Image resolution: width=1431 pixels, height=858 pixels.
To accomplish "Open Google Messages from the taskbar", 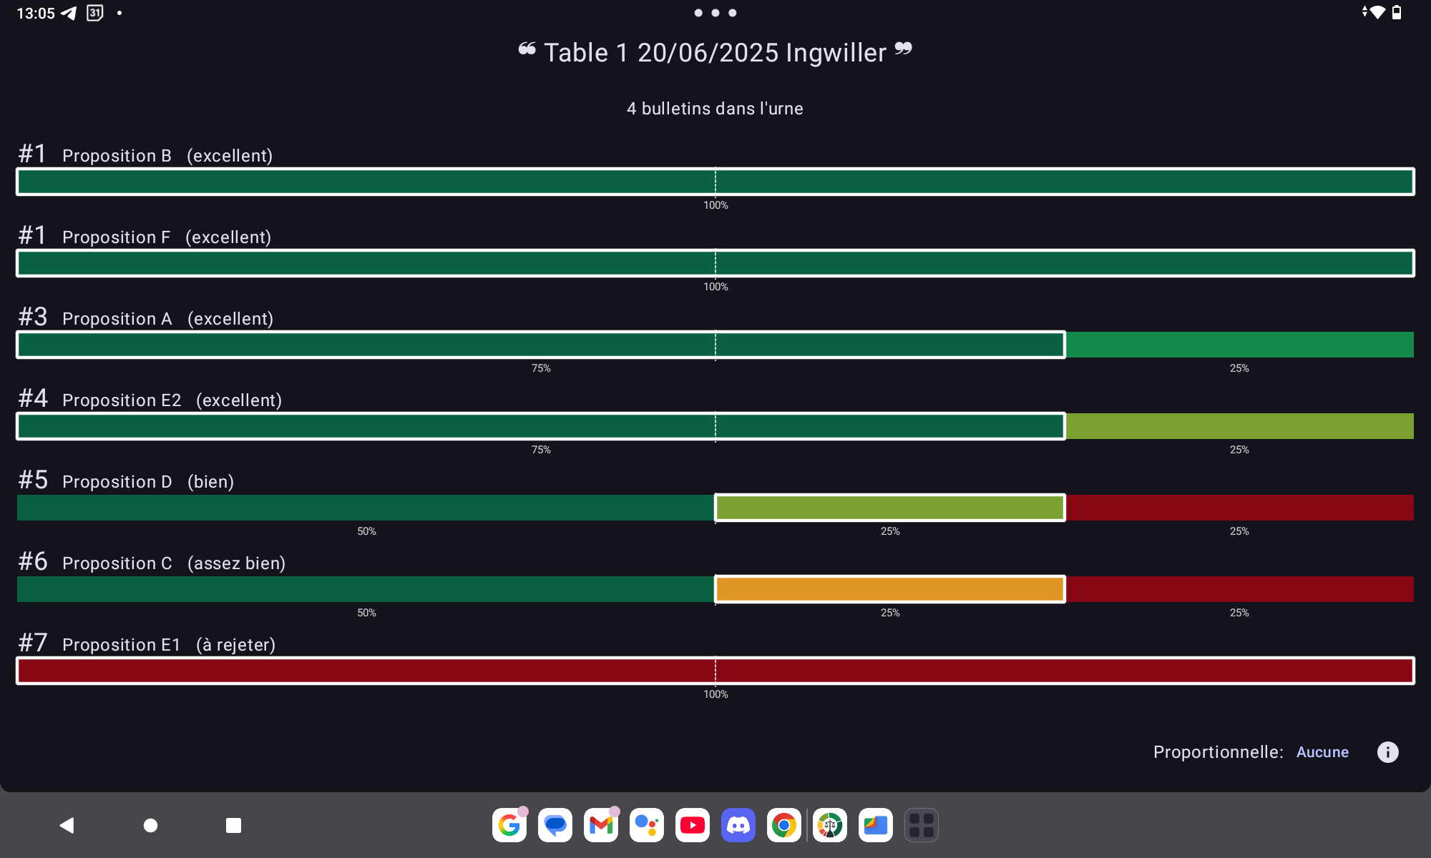I will [x=555, y=825].
